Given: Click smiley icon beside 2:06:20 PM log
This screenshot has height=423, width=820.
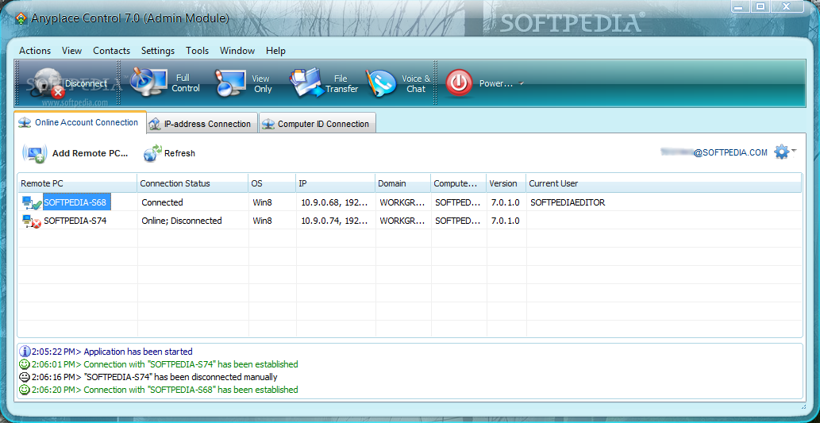Looking at the screenshot, I should (x=25, y=390).
